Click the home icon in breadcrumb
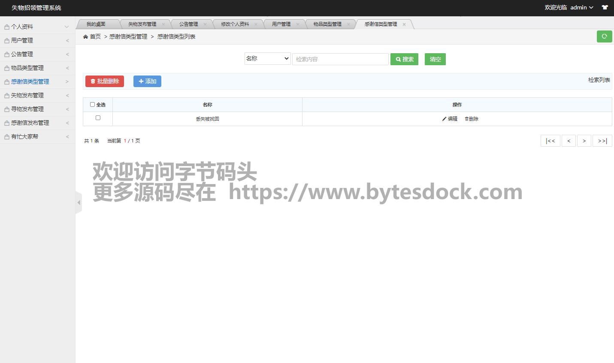614x363 pixels. pyautogui.click(x=86, y=37)
